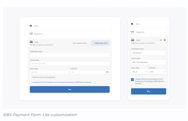Focus the desktop Card number field
188x121 pixels.
click(70, 63)
